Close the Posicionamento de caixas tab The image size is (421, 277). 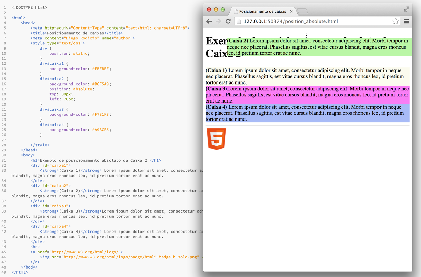pyautogui.click(x=291, y=11)
